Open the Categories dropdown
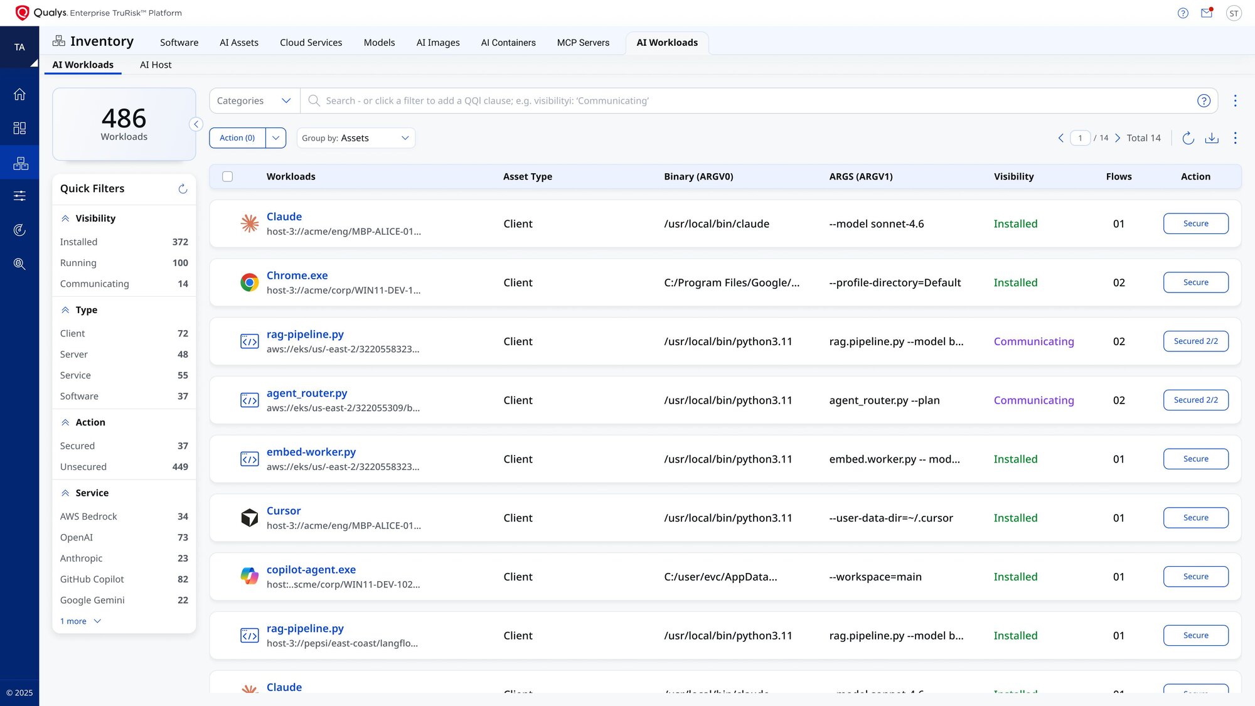1255x706 pixels. pyautogui.click(x=254, y=100)
